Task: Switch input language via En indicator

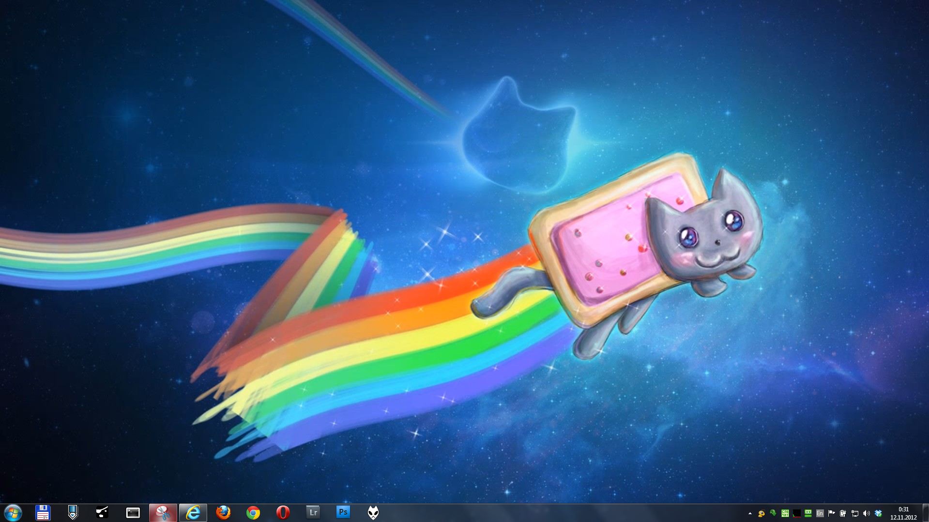Action: pyautogui.click(x=820, y=513)
